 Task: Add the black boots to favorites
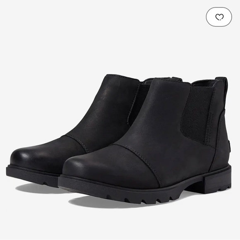[219, 17]
